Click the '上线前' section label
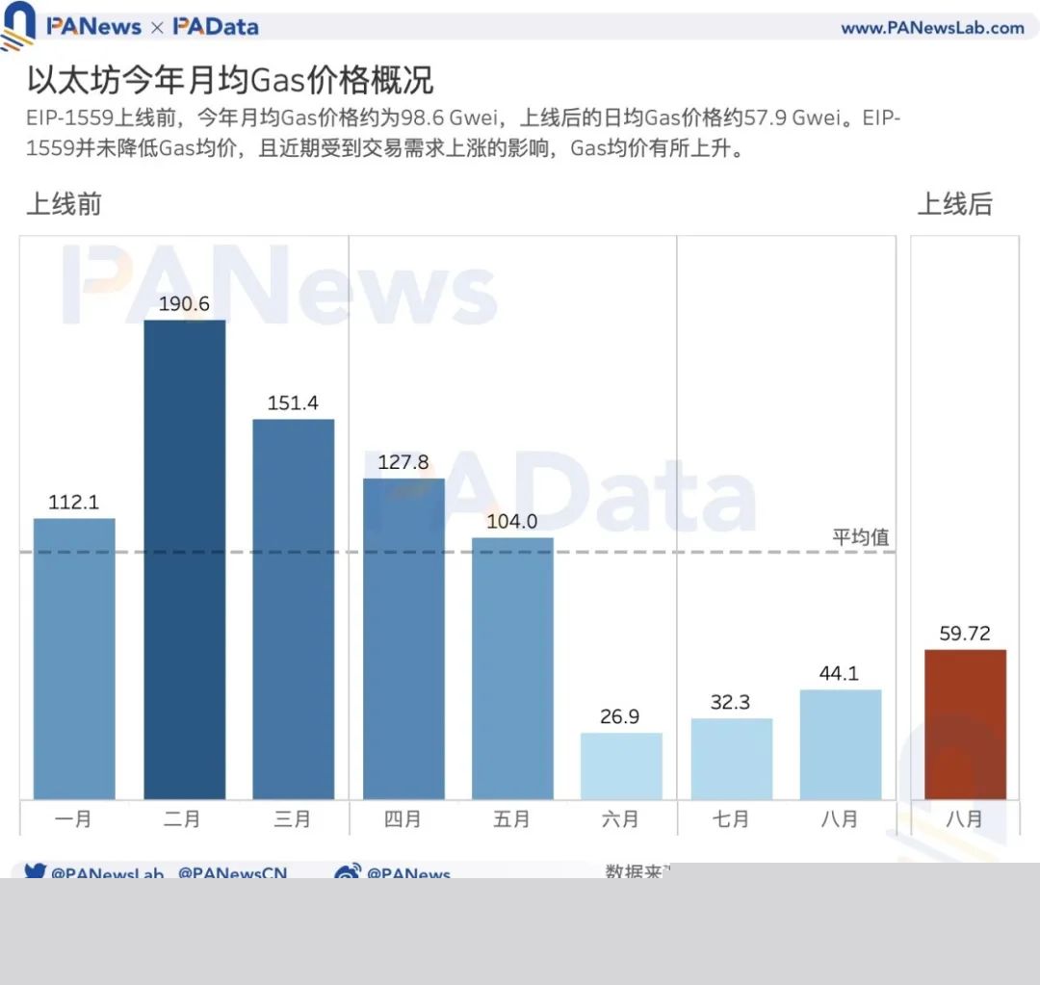Image resolution: width=1040 pixels, height=985 pixels. [x=64, y=203]
